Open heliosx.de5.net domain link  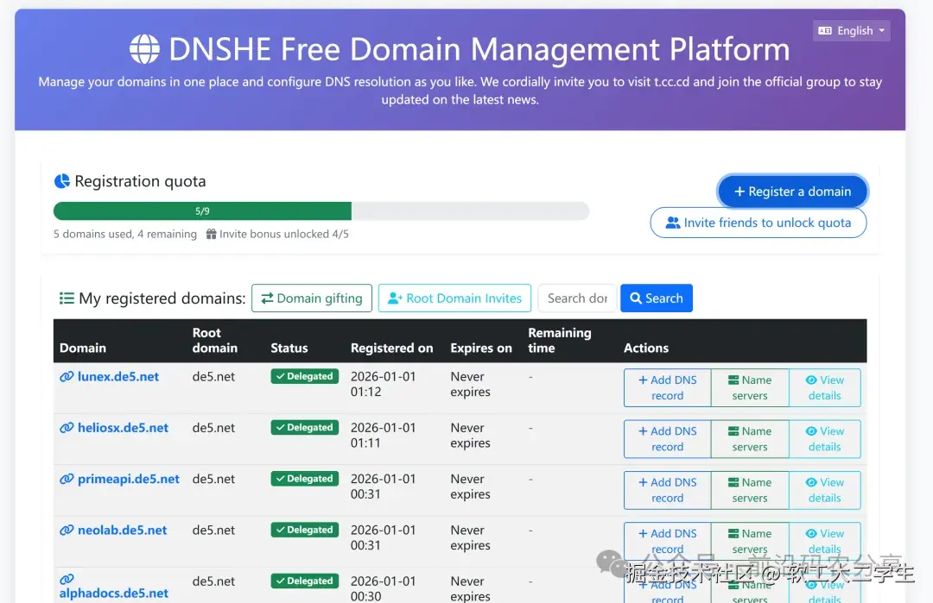124,428
